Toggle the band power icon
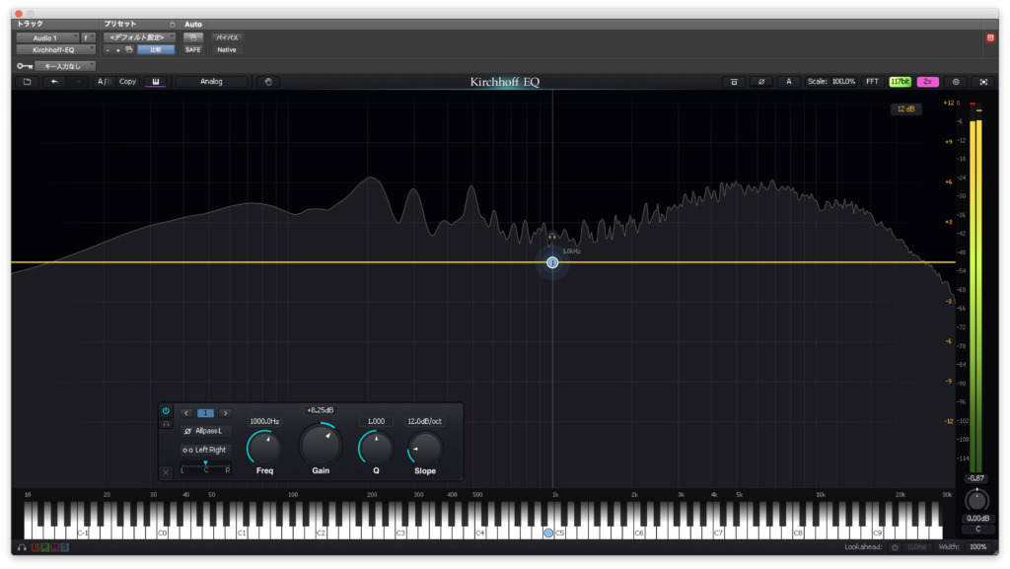Screen dimensions: 1010x569 click(x=166, y=410)
